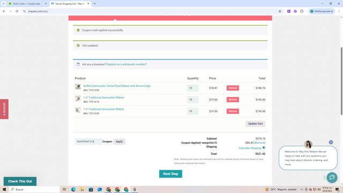Edit quantity field for SKU 775-15-14 ribbon

192,100
